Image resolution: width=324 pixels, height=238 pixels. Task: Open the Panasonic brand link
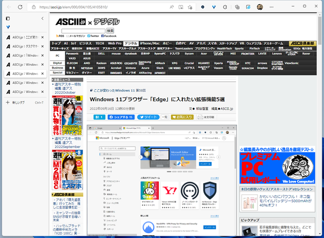click(72, 54)
